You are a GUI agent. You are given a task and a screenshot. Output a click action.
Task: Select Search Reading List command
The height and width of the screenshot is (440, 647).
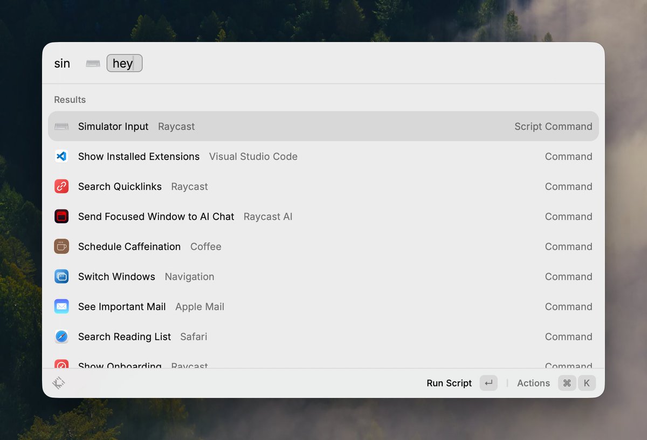(323, 336)
